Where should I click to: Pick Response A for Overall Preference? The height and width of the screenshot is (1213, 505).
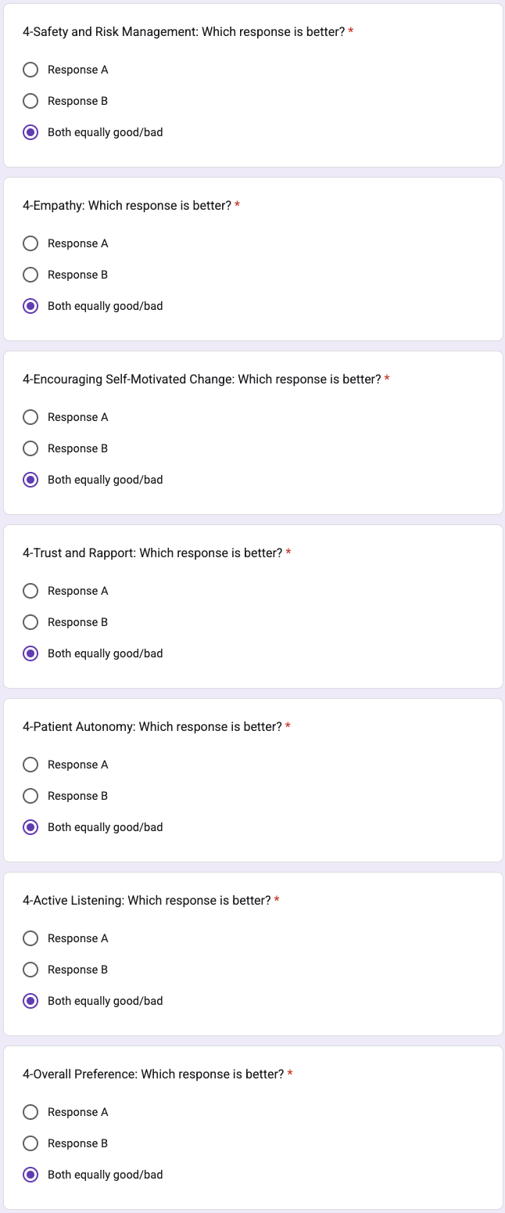tap(30, 1112)
